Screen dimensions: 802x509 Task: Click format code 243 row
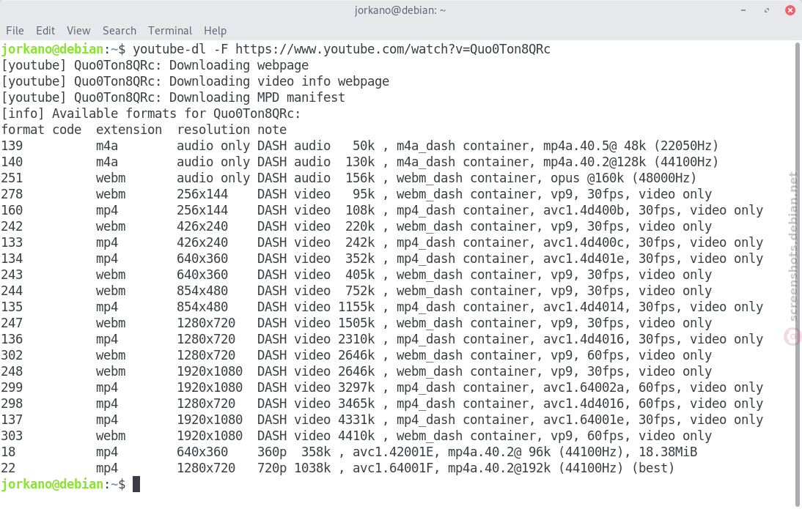(356, 275)
